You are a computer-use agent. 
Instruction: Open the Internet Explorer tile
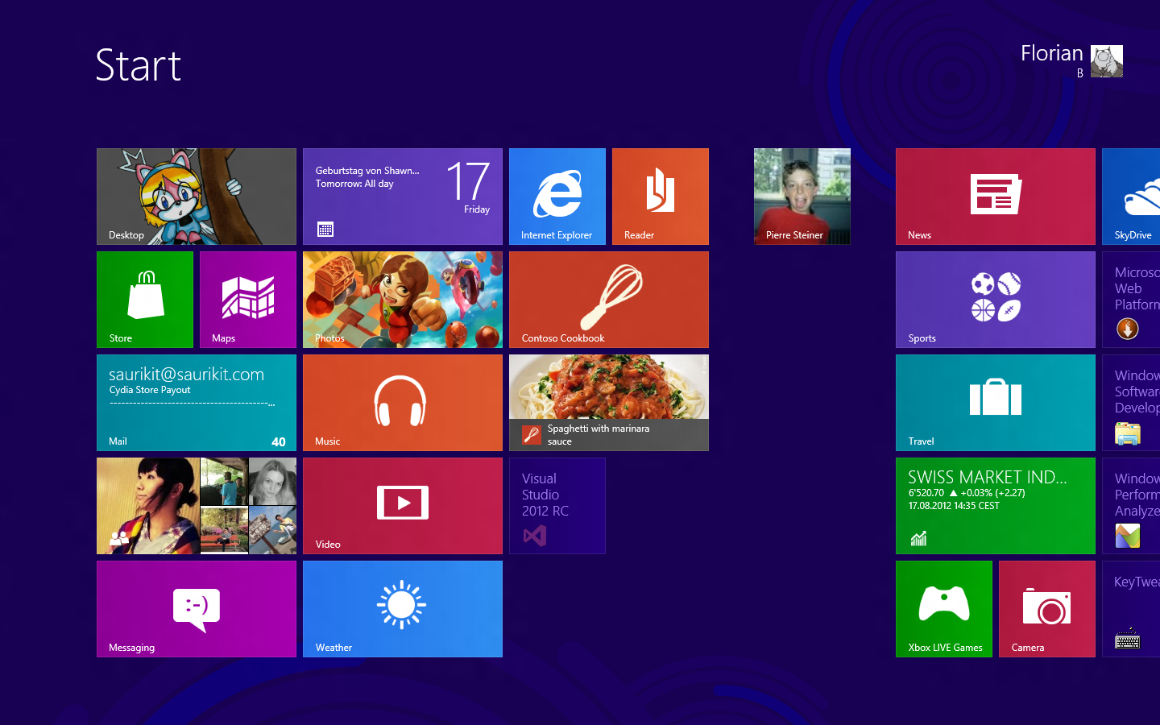tap(557, 196)
